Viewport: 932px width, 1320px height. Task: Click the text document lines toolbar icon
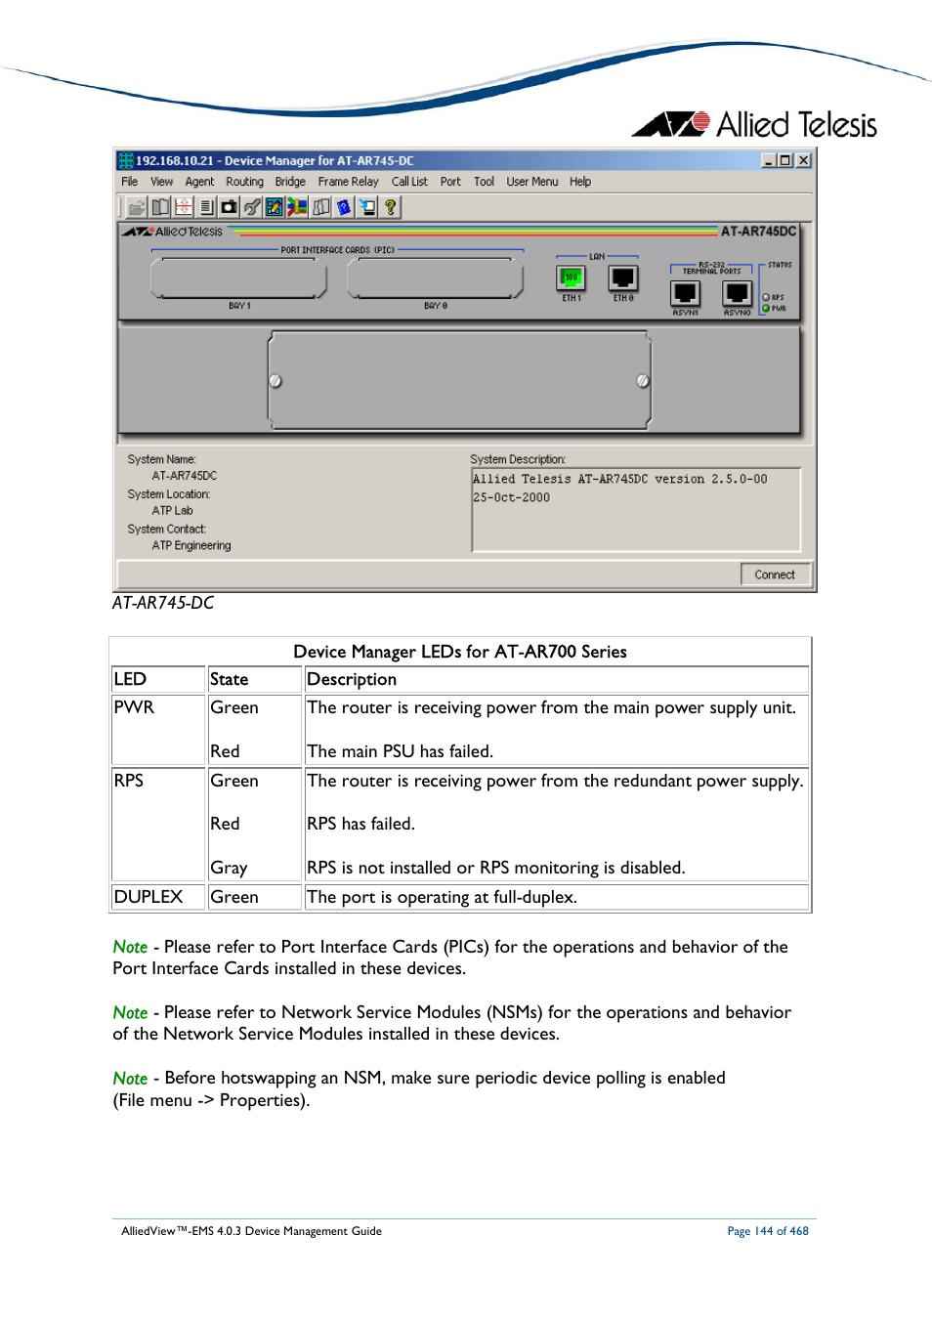coord(206,207)
